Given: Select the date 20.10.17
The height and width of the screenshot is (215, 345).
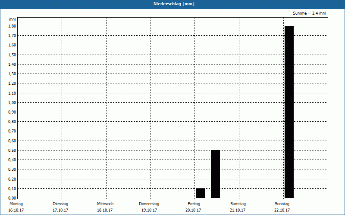Looking at the screenshot, I should point(193,210).
